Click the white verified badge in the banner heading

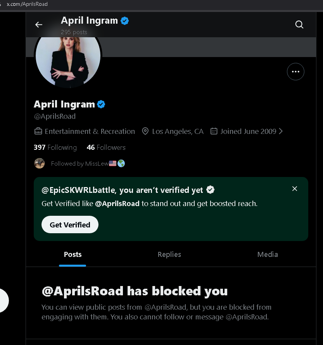pyautogui.click(x=211, y=190)
